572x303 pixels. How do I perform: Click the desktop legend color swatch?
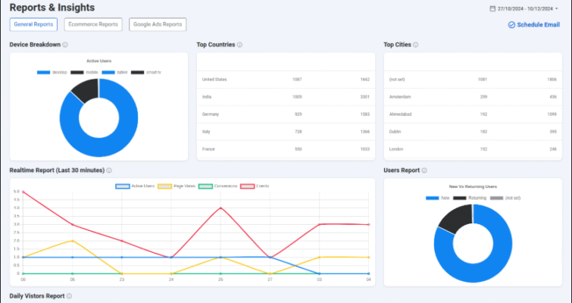click(x=42, y=73)
